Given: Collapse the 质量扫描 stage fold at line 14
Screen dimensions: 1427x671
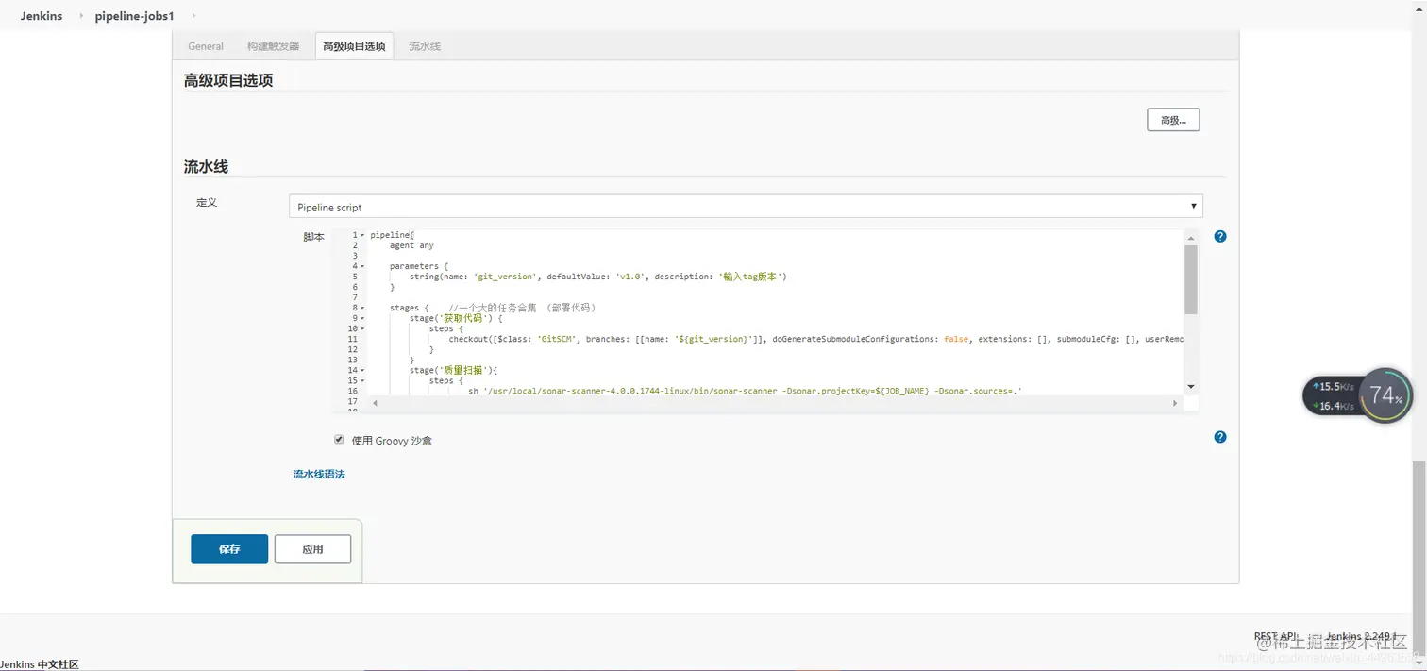Looking at the screenshot, I should click(x=362, y=370).
